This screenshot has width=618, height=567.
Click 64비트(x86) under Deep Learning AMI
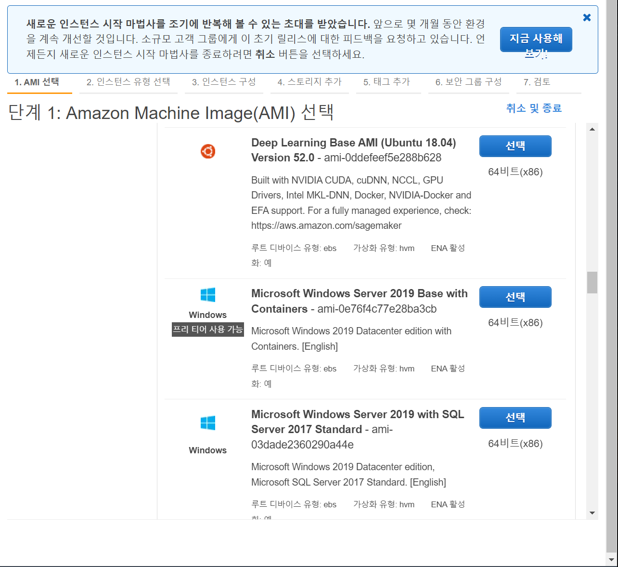point(515,172)
